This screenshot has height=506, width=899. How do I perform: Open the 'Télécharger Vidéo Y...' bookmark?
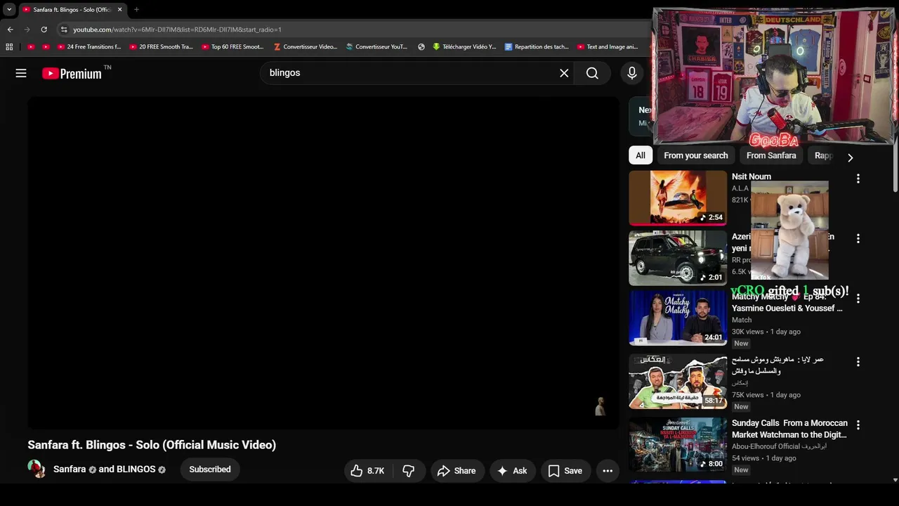464,47
